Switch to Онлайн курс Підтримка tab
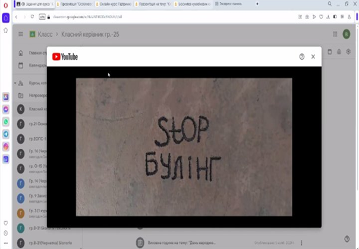Viewport: 359px width, 249px height. (x=114, y=4)
